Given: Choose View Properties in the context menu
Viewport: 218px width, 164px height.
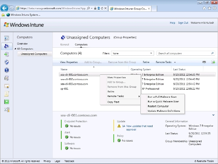Looking at the screenshot, I should tap(116, 77).
